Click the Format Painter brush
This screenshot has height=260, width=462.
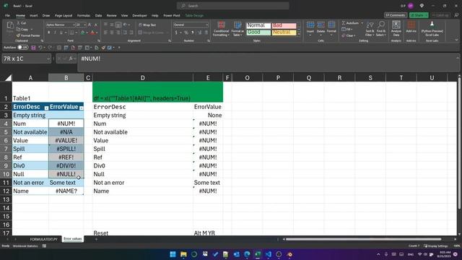pos(18,35)
